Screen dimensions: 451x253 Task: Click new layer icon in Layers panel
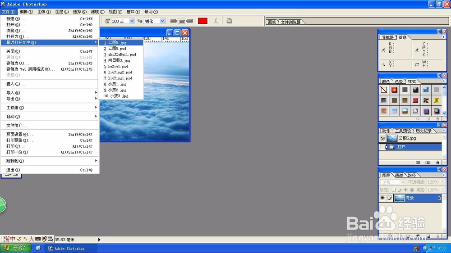[428, 236]
